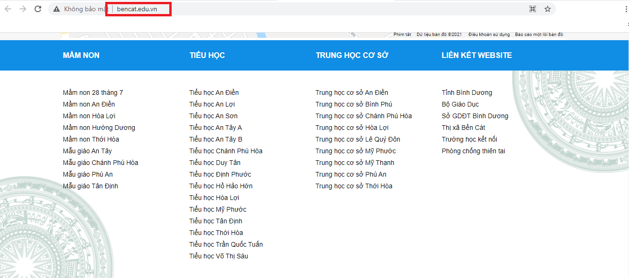The height and width of the screenshot is (278, 629).
Task: Click the TRUNG HỌC CƠ SỞ heading
Action: tap(352, 55)
